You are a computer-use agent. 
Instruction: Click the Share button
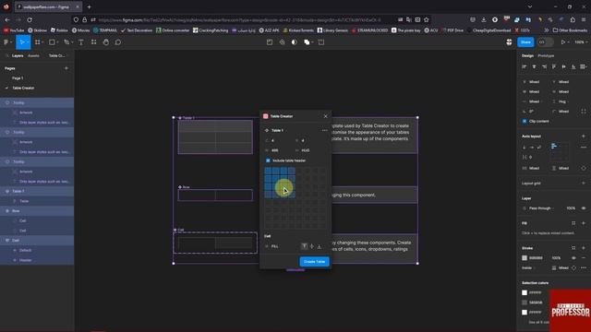click(x=525, y=42)
